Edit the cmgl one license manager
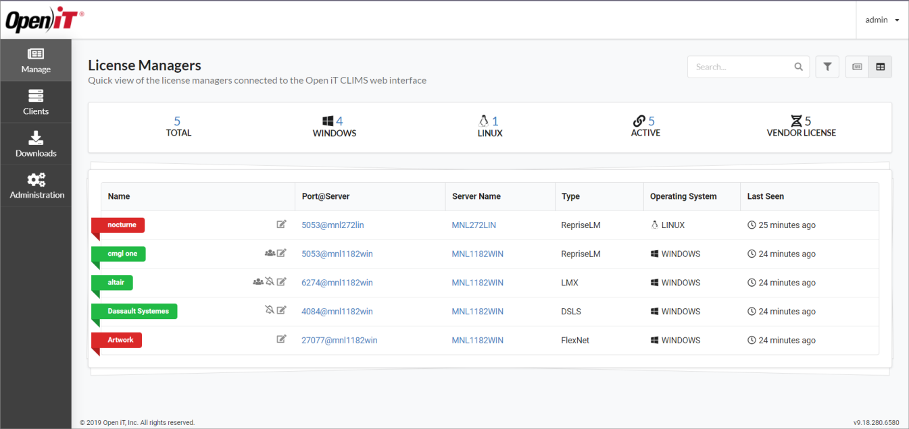Viewport: 909px width, 429px height. (282, 253)
